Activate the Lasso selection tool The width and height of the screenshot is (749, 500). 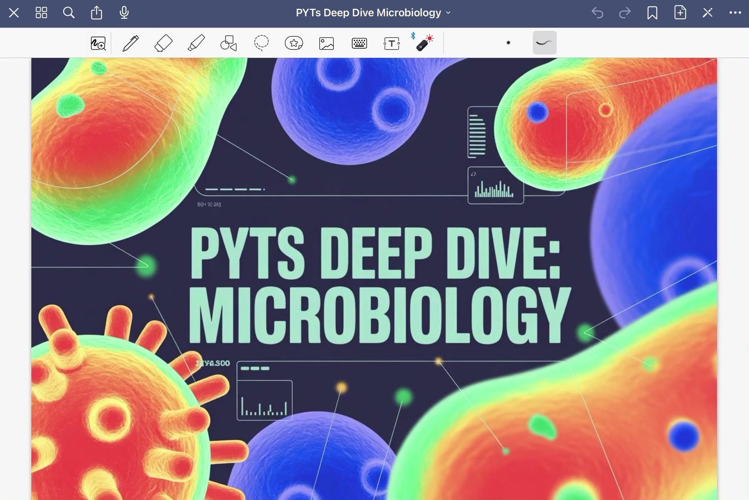[261, 43]
